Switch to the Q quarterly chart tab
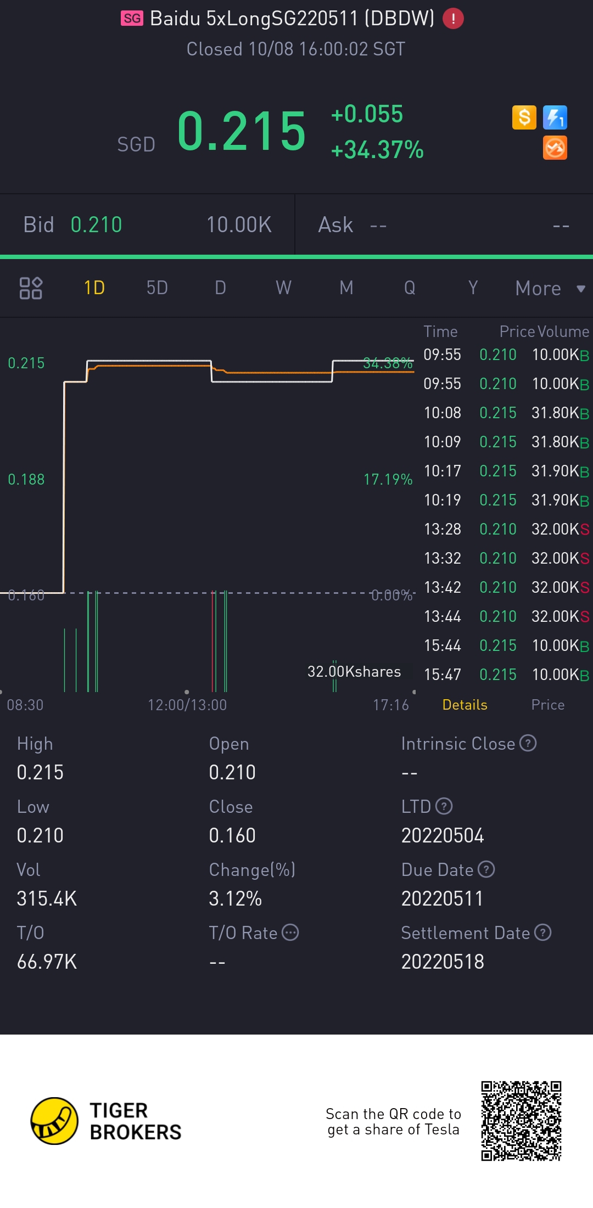593x1208 pixels. 410,288
